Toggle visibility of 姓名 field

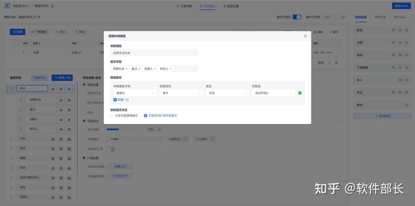point(53,89)
